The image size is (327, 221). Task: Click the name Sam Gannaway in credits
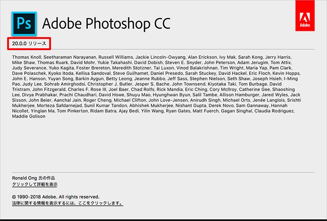pyautogui.click(x=252, y=106)
